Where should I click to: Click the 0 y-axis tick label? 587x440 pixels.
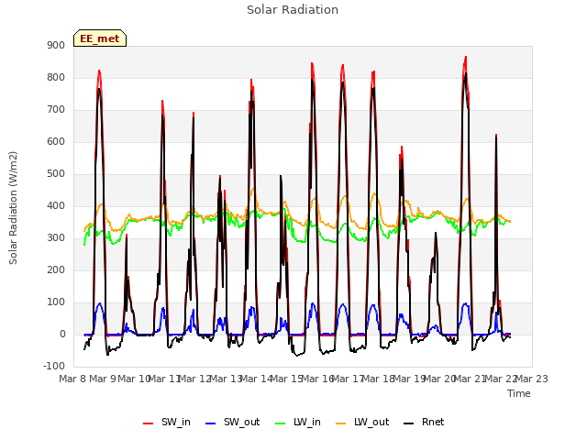(62, 335)
